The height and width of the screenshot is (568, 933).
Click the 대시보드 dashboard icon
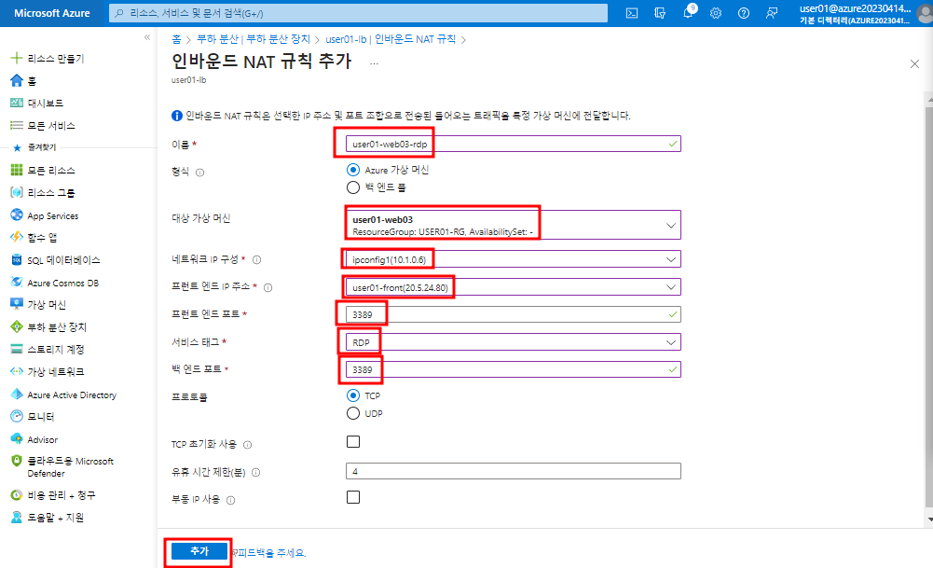17,103
